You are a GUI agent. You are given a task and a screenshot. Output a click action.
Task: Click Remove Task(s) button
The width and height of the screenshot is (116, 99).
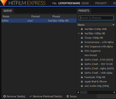click(14, 96)
